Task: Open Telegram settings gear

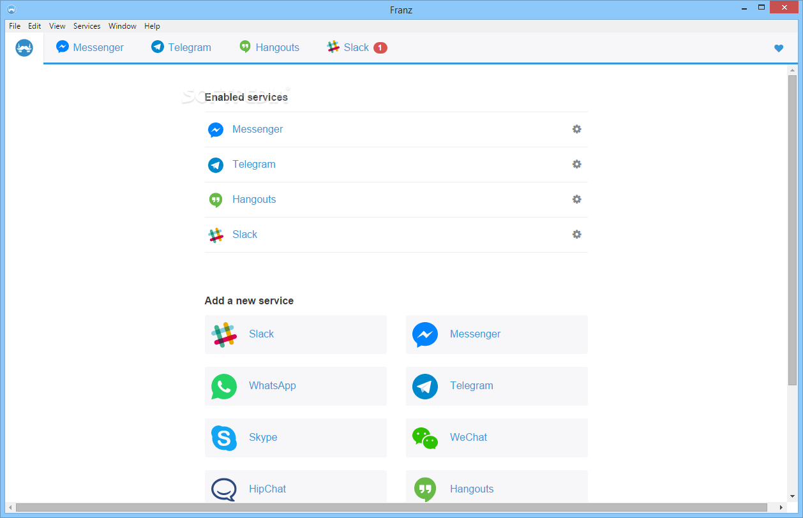Action: 576,164
